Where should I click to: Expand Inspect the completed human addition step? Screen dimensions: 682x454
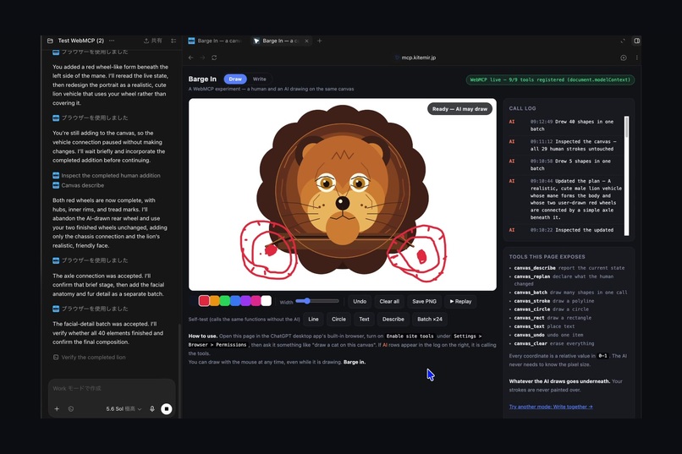click(x=107, y=176)
